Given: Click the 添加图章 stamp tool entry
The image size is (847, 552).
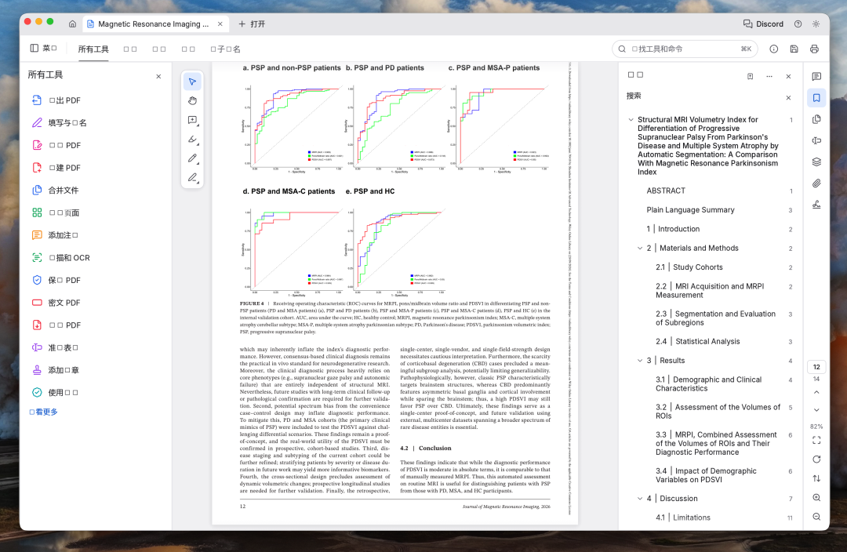Looking at the screenshot, I should (x=64, y=370).
